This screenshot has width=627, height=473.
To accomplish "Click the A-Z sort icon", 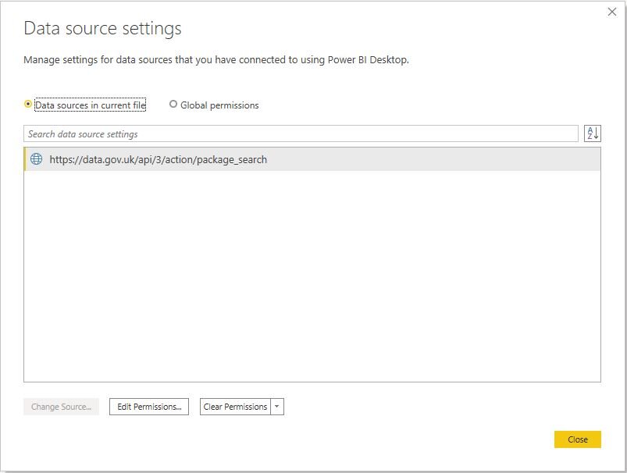I will coord(592,133).
